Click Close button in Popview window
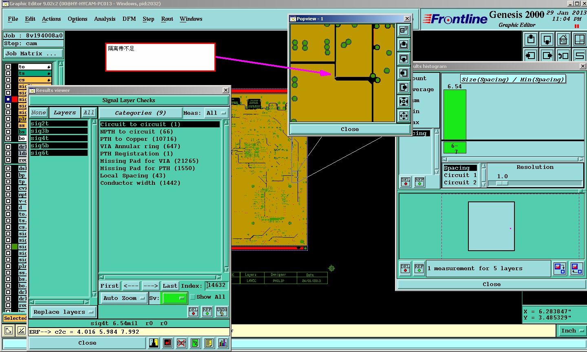This screenshot has width=587, height=352. [x=350, y=129]
